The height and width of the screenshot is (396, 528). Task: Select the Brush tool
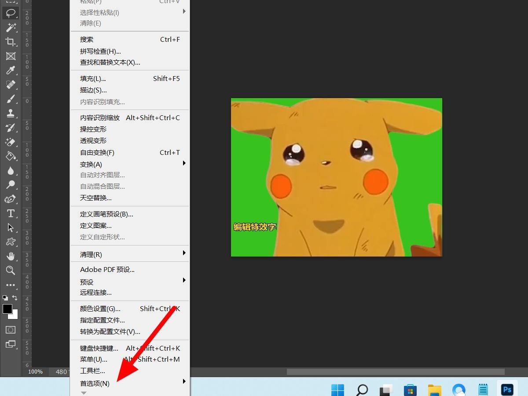tap(11, 99)
